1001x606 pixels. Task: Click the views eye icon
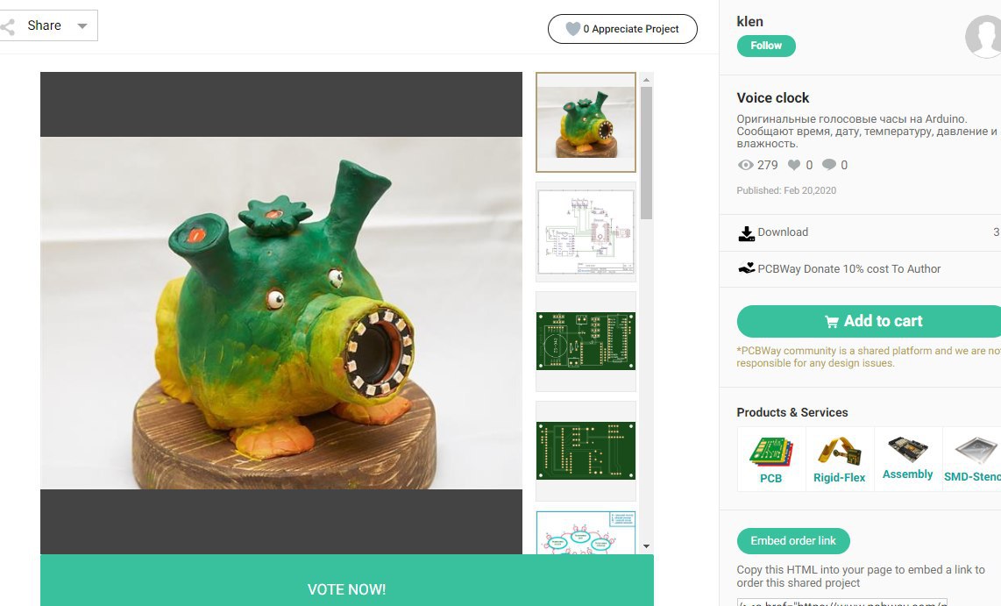(x=745, y=165)
